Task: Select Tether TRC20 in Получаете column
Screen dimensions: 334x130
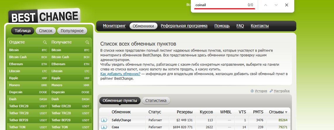Action: pos(70,113)
